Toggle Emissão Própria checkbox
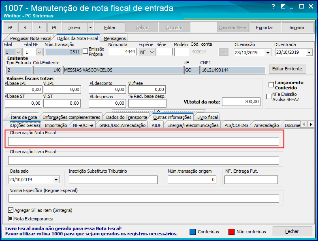This screenshot has height=241, width=318. tap(85, 51)
